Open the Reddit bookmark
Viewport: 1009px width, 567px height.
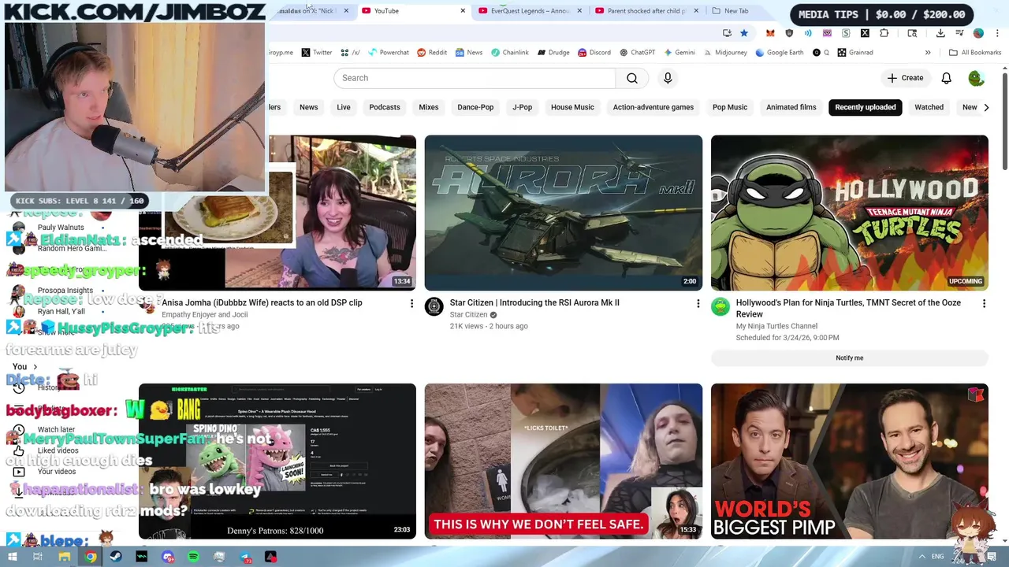pos(432,53)
